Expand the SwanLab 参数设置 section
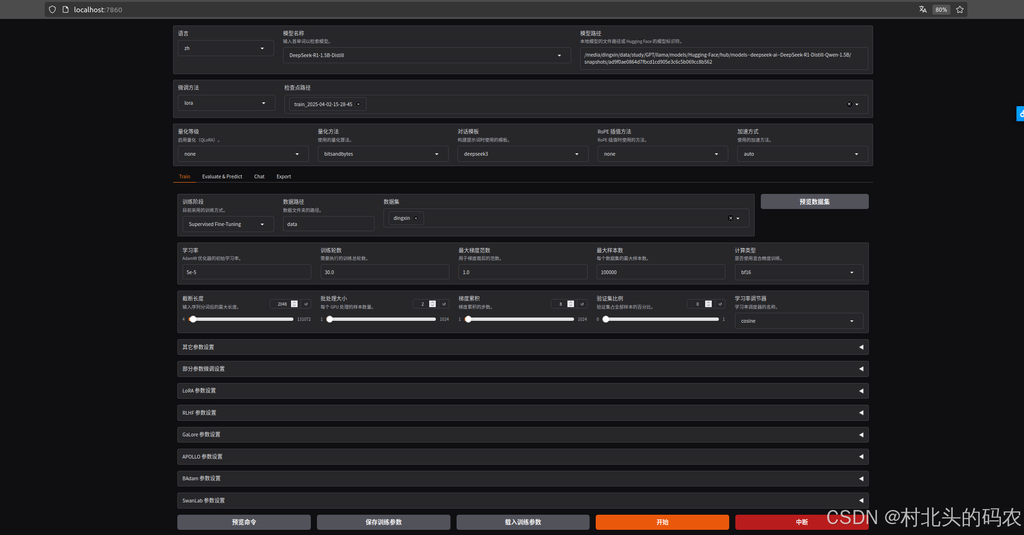The image size is (1024, 535). click(523, 500)
